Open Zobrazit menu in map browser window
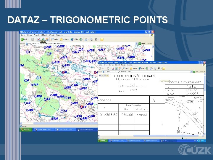The height and width of the screenshot is (160, 213). click(x=36, y=35)
